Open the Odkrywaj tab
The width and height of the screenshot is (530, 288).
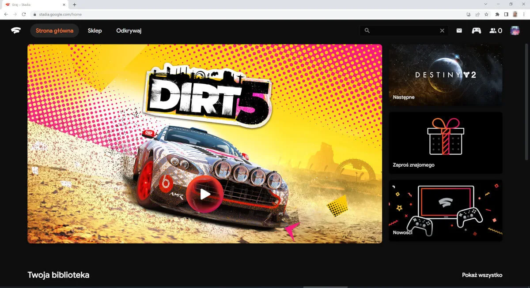[129, 31]
